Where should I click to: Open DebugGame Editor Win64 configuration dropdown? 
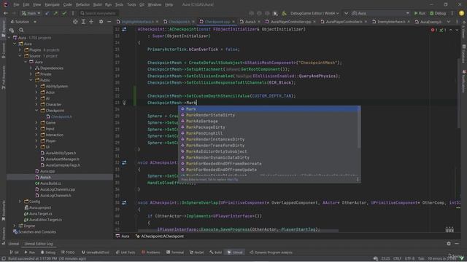[x=314, y=13]
